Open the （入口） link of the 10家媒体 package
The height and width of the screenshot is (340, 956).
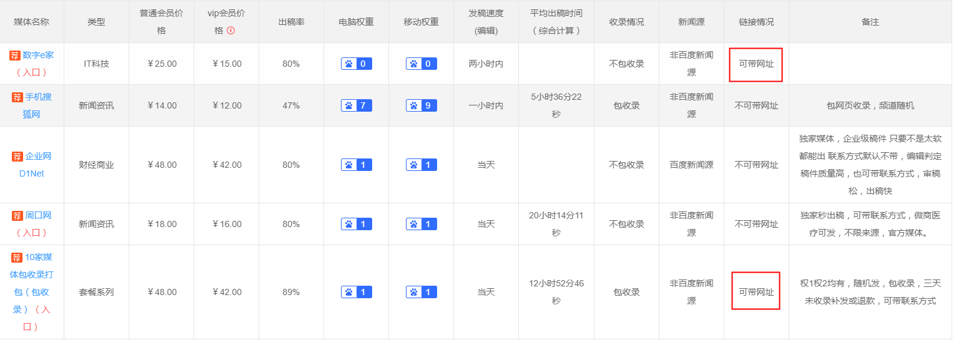point(35,318)
